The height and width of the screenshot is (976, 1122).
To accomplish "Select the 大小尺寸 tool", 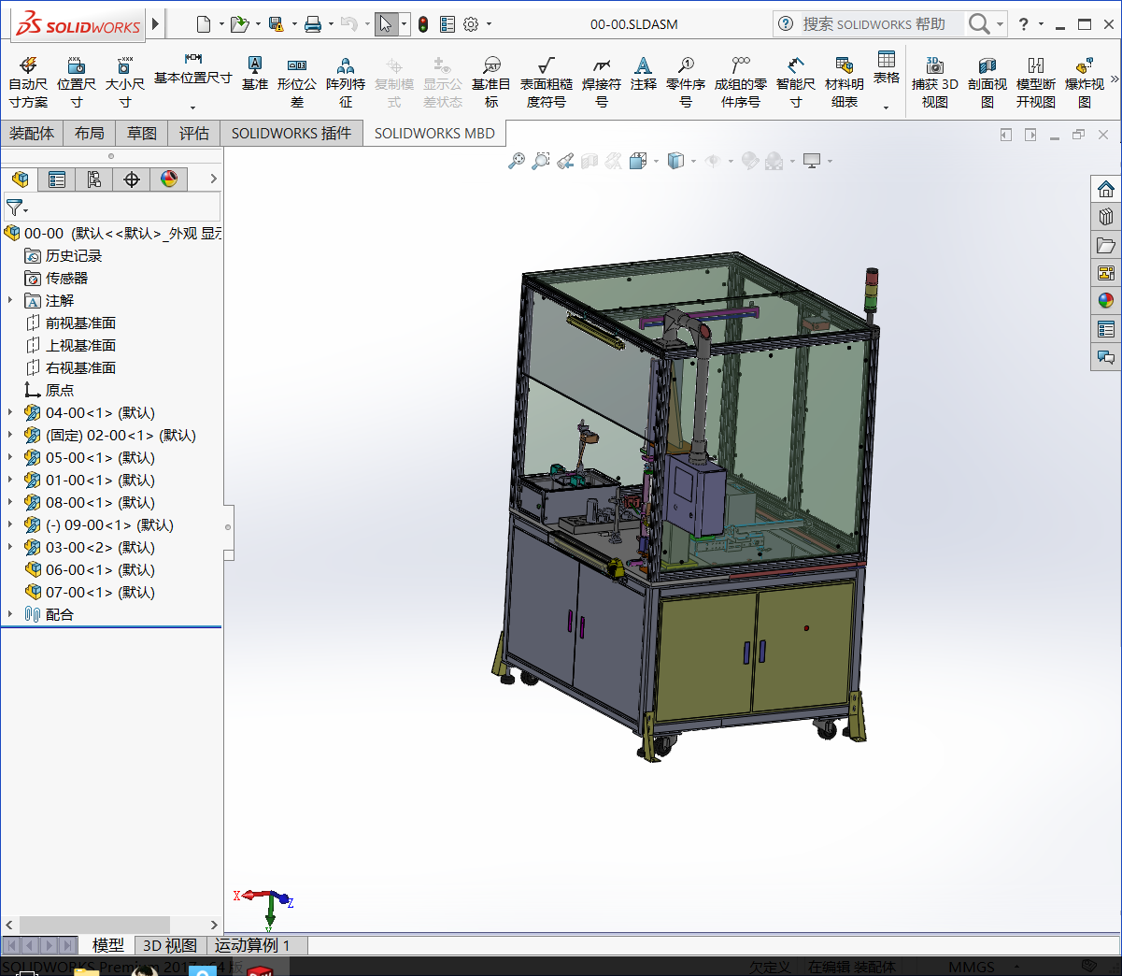I will click(125, 83).
